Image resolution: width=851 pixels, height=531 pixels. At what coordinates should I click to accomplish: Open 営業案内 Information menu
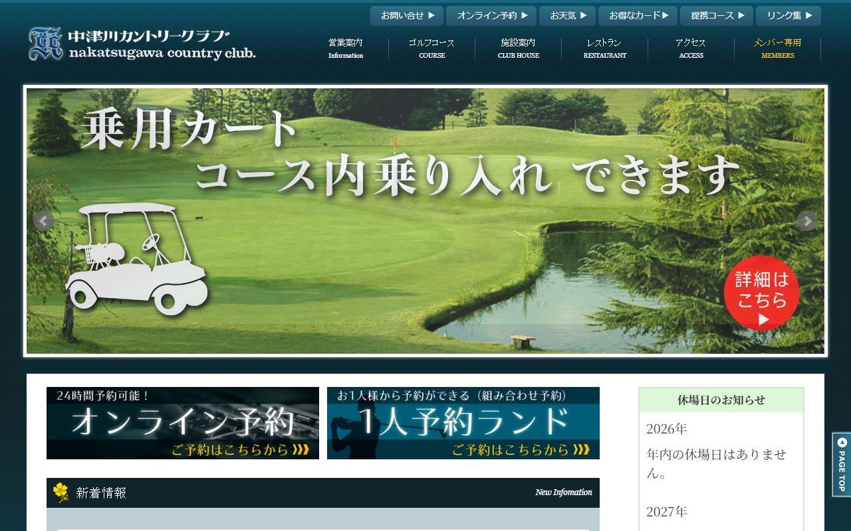[346, 48]
